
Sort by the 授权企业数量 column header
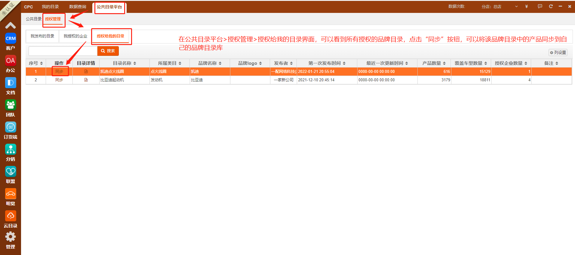(511, 63)
